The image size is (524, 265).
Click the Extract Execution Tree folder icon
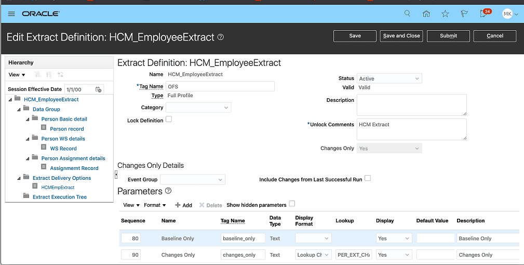[26, 195]
